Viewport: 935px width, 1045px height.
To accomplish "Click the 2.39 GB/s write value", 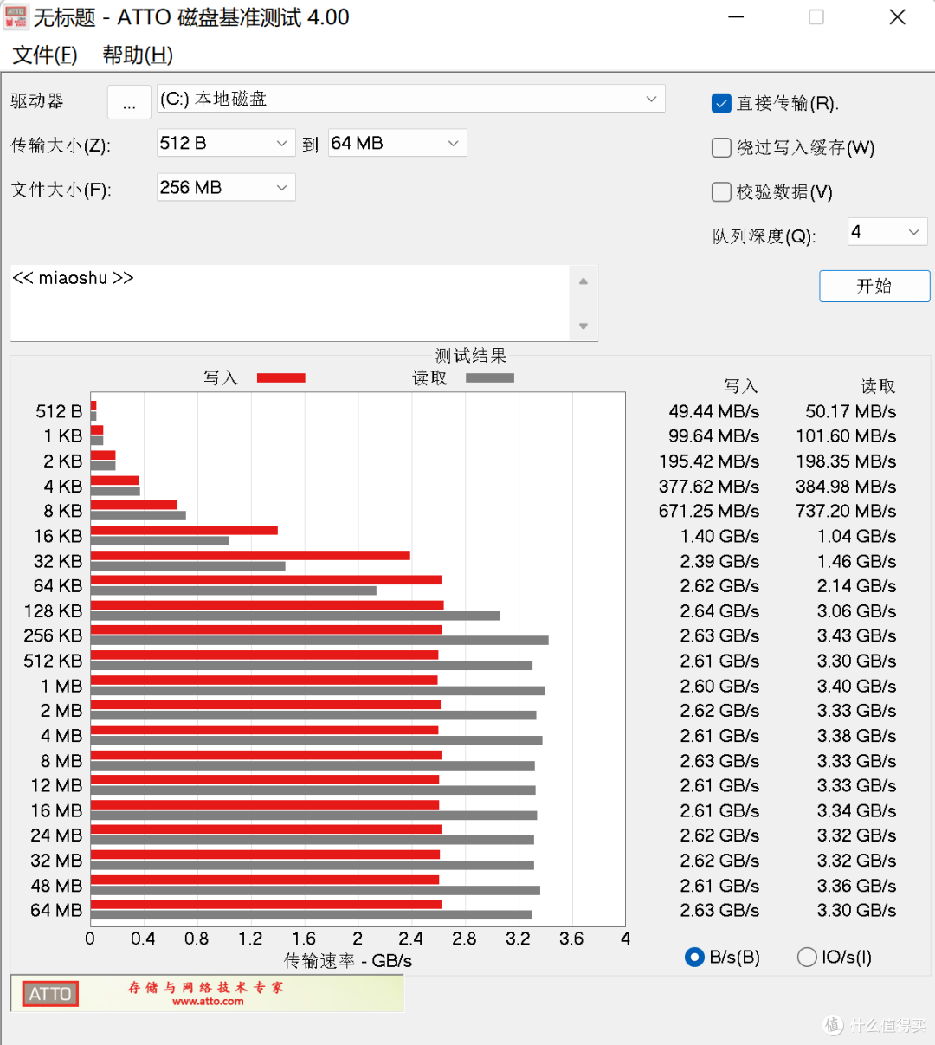I will [720, 561].
